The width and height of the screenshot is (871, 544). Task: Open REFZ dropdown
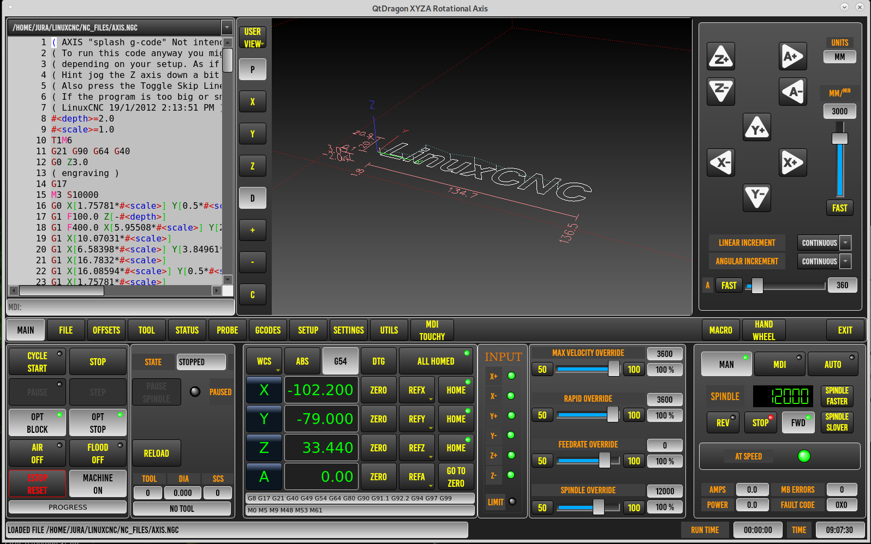[x=417, y=448]
